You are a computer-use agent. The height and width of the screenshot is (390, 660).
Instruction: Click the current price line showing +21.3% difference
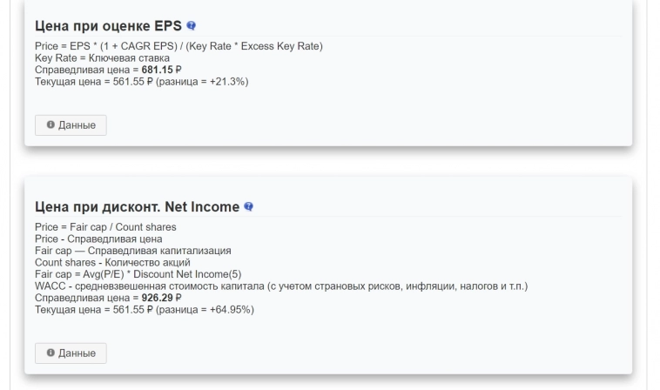pos(141,81)
